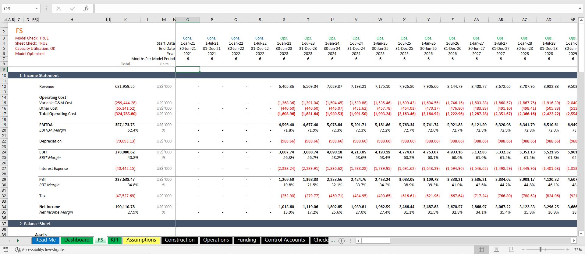
Task: Click the horizontal scrollbar left arrow
Action: click(x=358, y=241)
